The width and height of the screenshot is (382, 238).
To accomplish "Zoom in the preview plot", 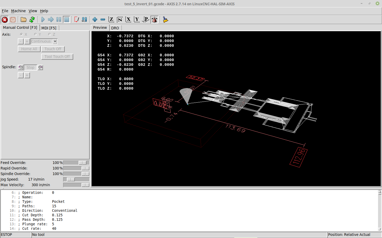I will pos(95,20).
